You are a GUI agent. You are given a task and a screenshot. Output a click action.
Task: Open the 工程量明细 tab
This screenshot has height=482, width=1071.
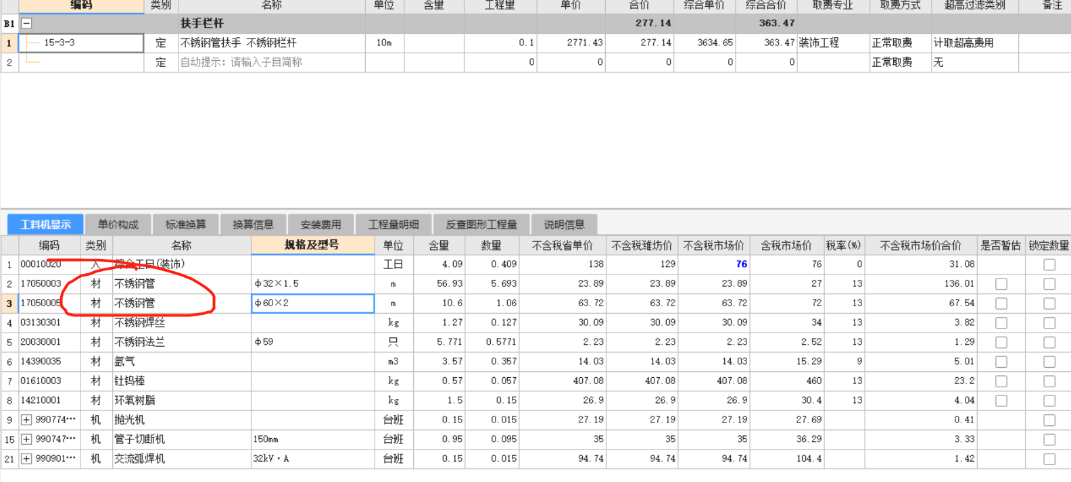click(394, 224)
